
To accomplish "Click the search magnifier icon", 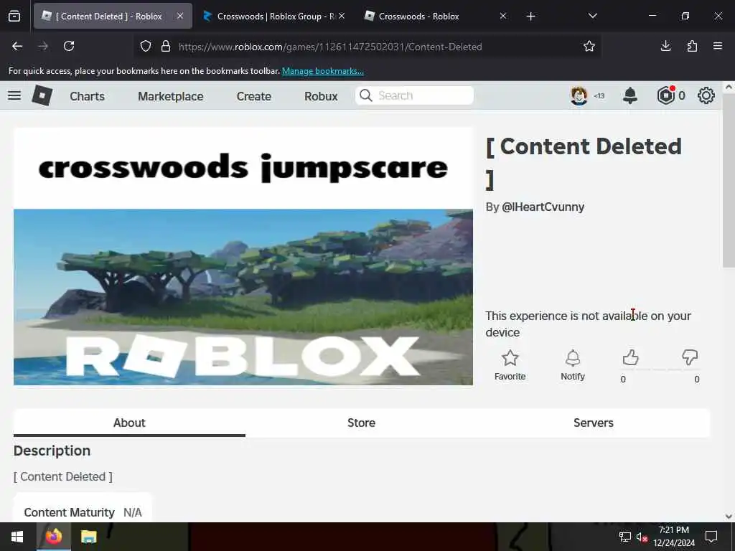I will [365, 95].
